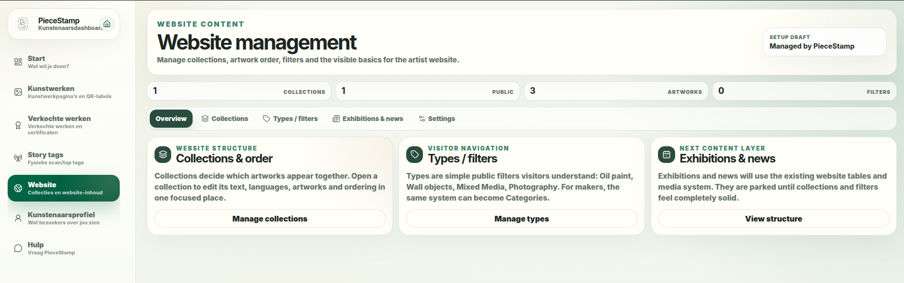The height and width of the screenshot is (283, 904).
Task: Click the Verkochte werken ribbon icon
Action: coord(18,125)
